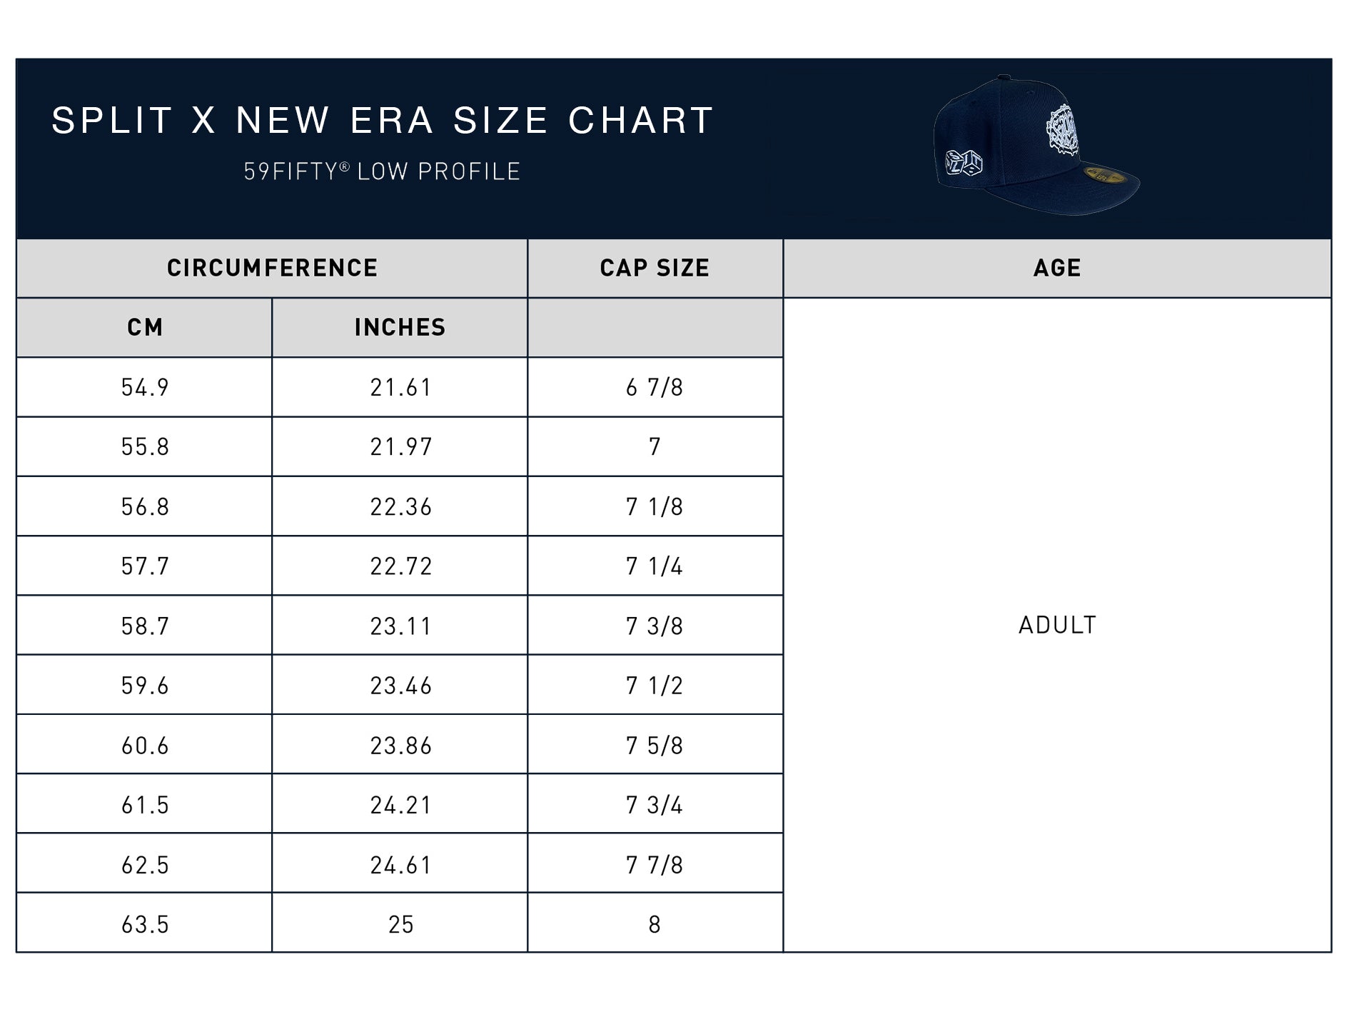Select the Cap Size column header
Viewport: 1349px width, 1012px height.
655,268
